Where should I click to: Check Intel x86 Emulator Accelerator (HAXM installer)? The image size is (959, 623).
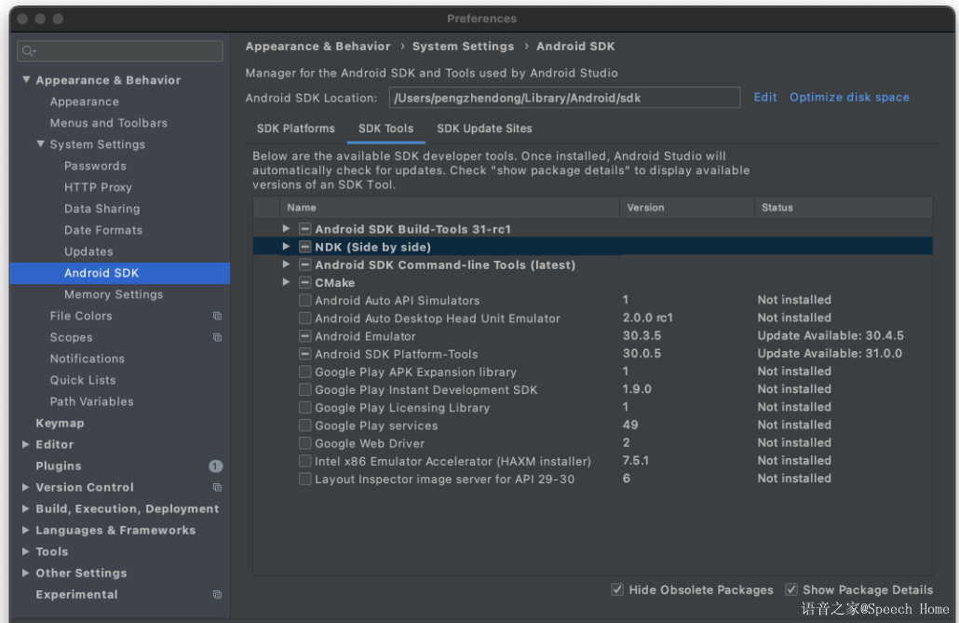click(305, 461)
